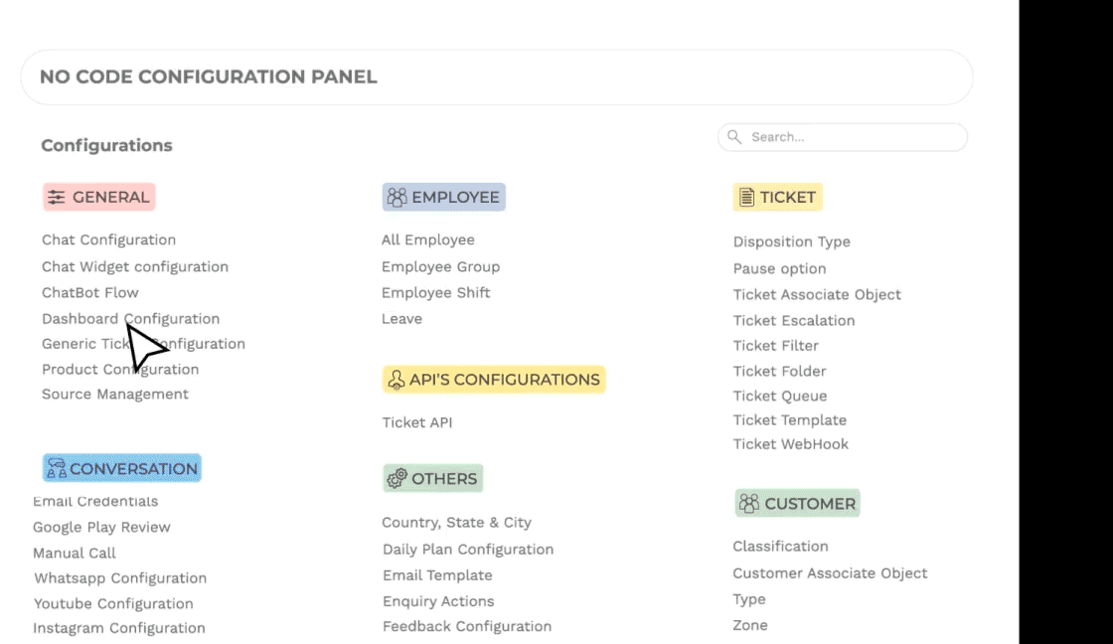The height and width of the screenshot is (644, 1113).
Task: Click the Ticket document icon
Action: 746,198
